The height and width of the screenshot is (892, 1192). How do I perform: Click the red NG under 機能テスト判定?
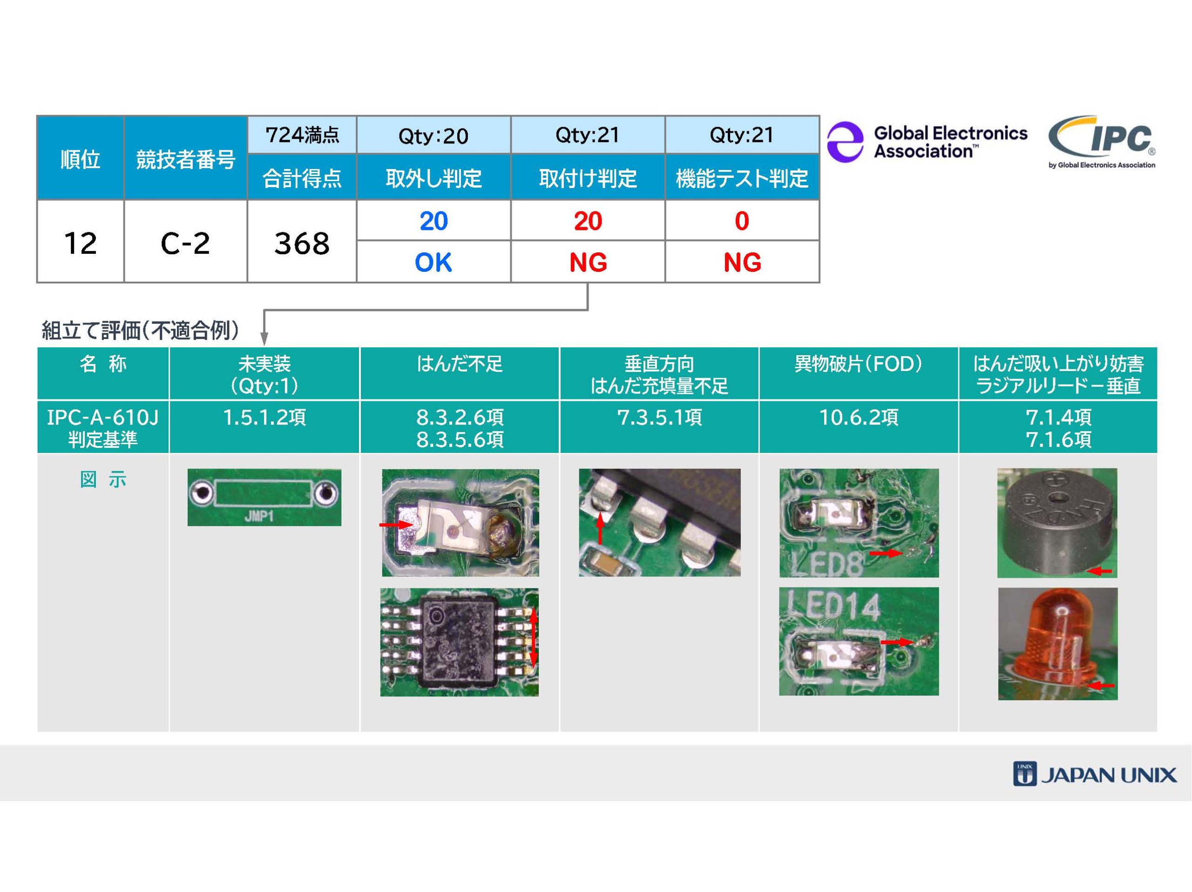pyautogui.click(x=742, y=262)
